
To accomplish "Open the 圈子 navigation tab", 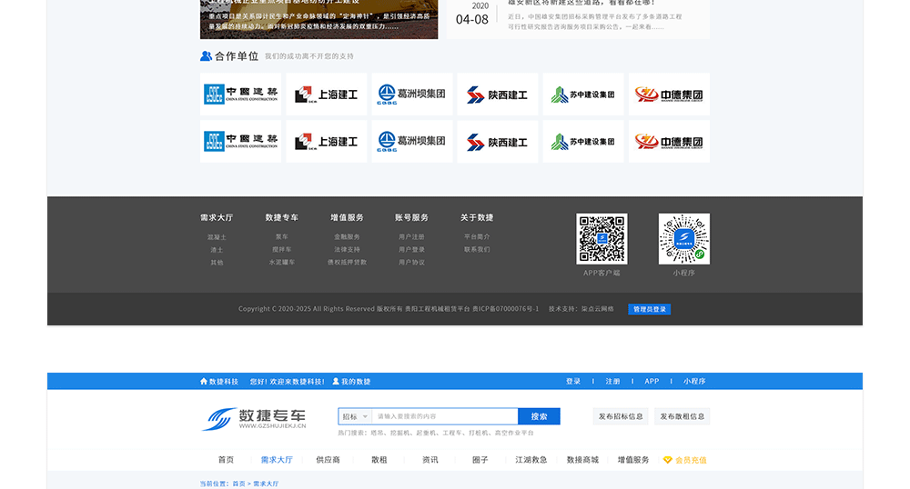I will click(480, 460).
